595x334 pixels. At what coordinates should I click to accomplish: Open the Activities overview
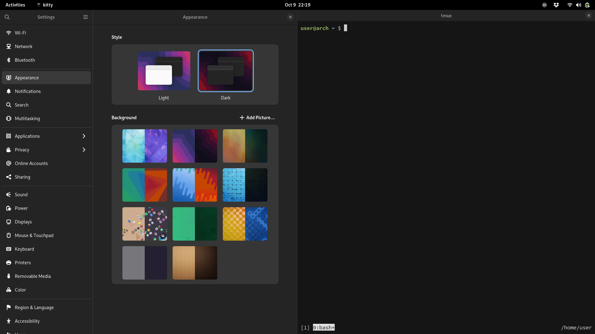pos(15,5)
